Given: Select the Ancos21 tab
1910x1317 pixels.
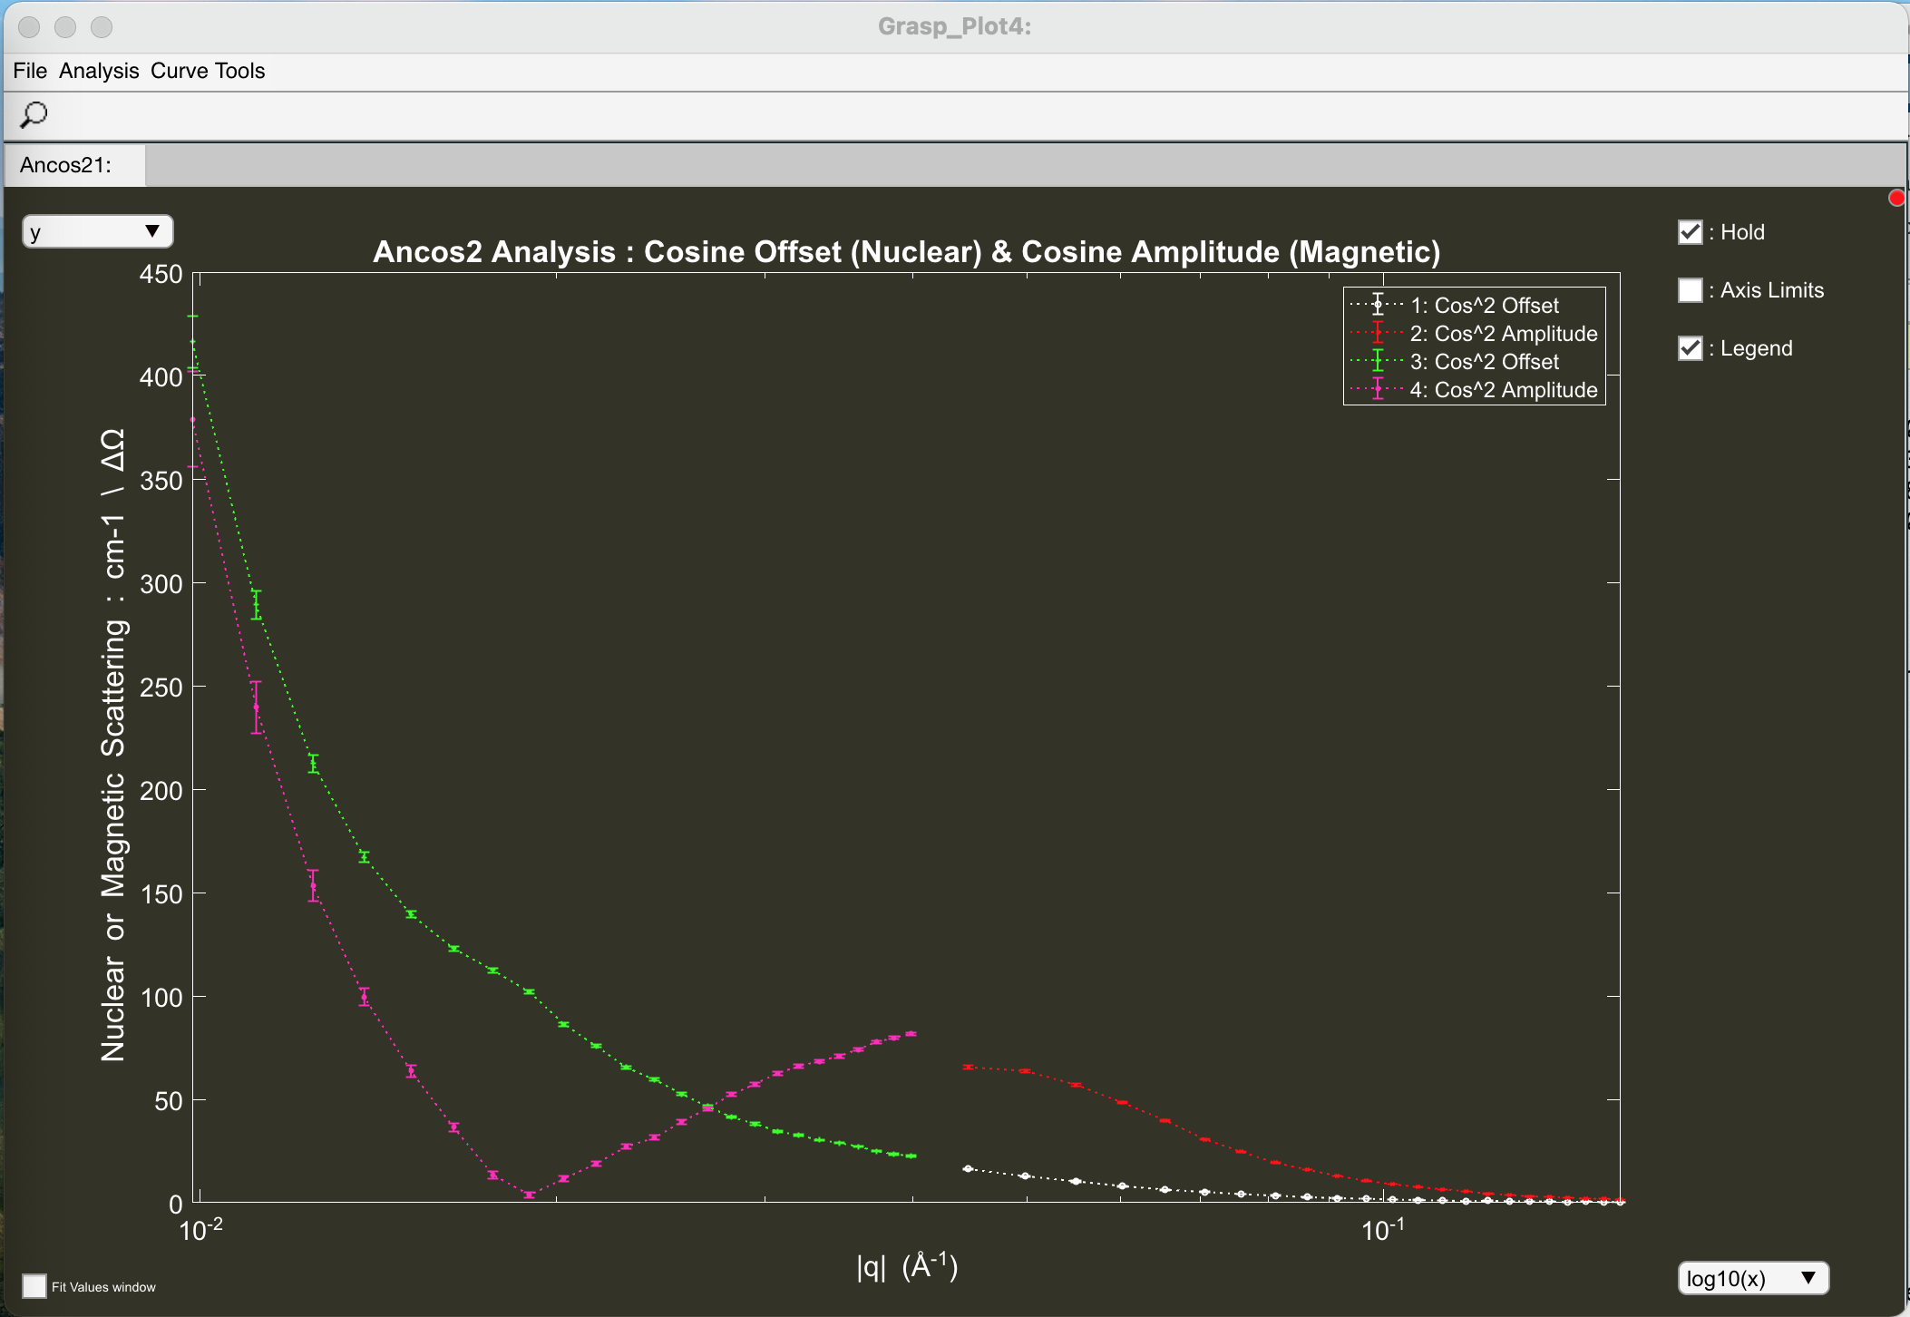Looking at the screenshot, I should 66,165.
